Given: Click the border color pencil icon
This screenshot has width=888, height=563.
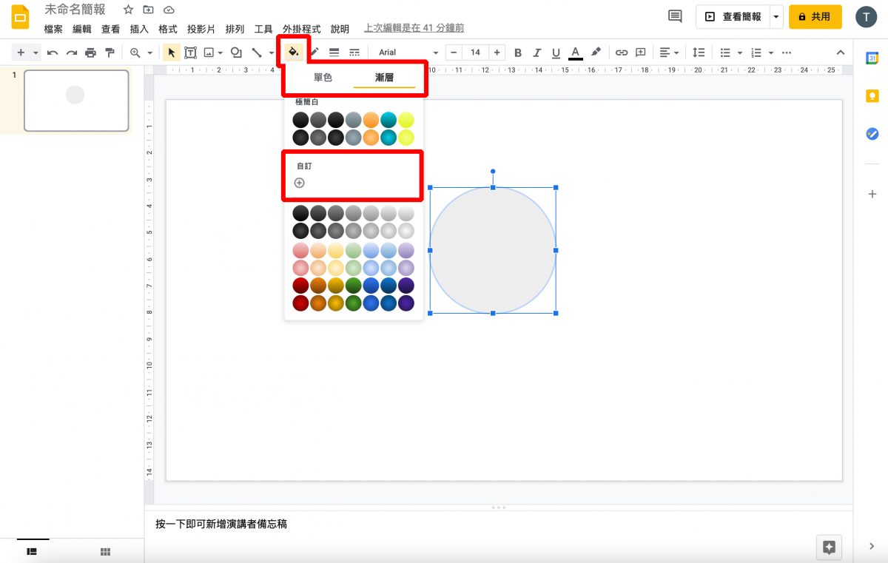Looking at the screenshot, I should (x=314, y=53).
